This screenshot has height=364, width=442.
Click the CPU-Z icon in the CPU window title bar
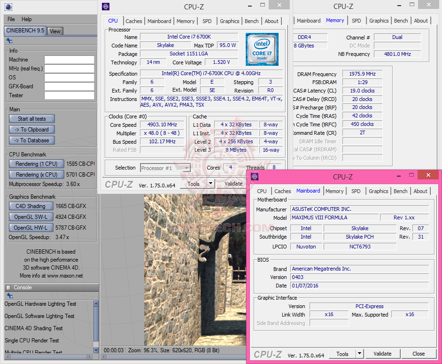tap(106, 7)
